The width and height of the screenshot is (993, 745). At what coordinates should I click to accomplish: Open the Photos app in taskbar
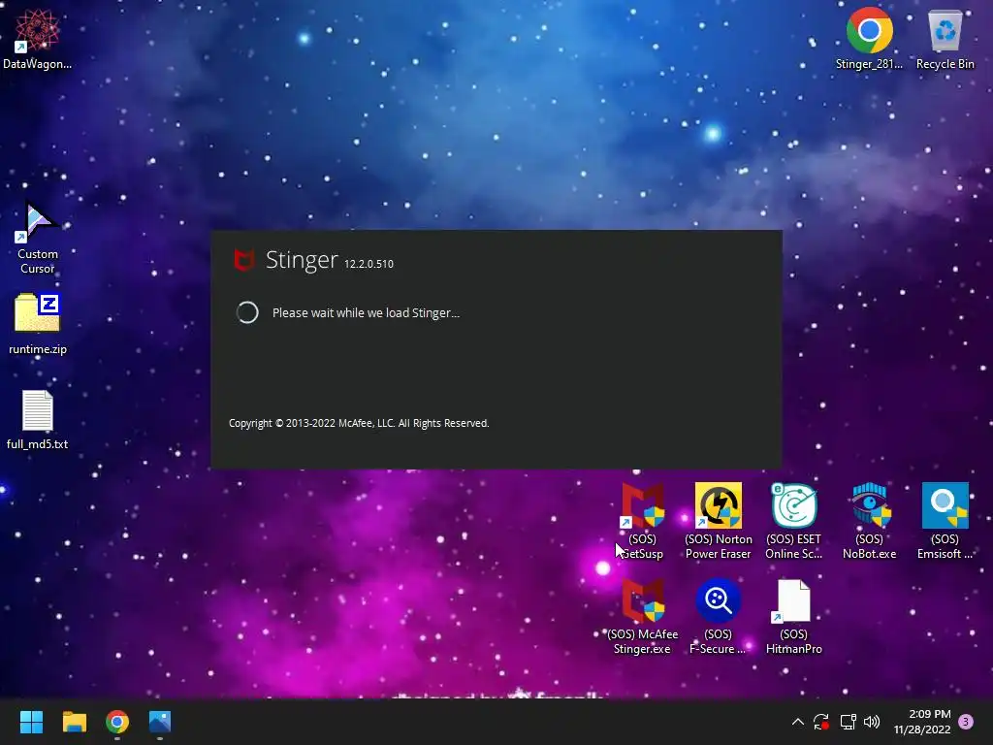tap(160, 722)
